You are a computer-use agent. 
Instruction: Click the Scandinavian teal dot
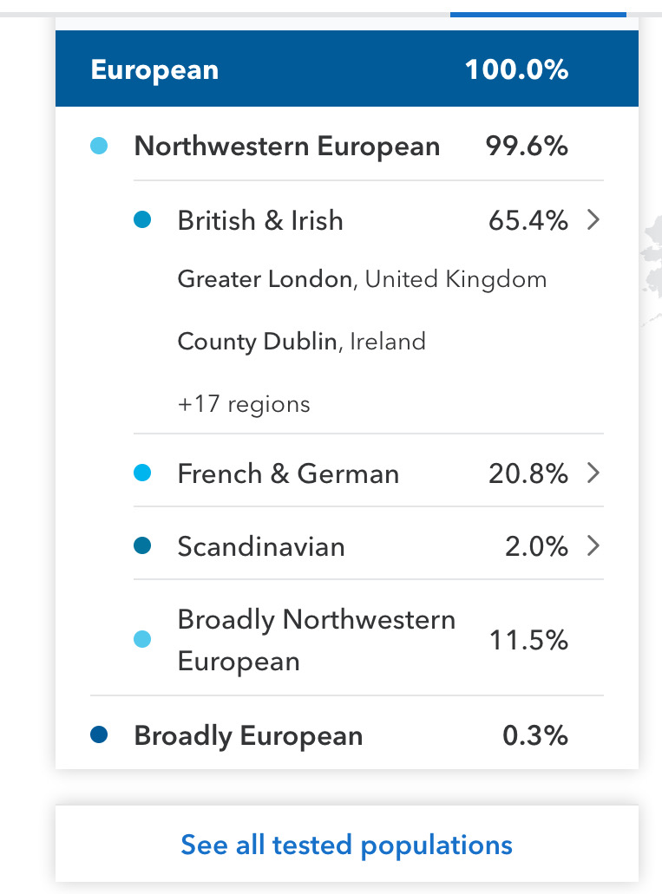(142, 545)
